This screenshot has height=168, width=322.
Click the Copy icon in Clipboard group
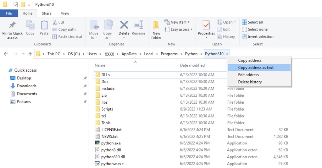coord(30,25)
